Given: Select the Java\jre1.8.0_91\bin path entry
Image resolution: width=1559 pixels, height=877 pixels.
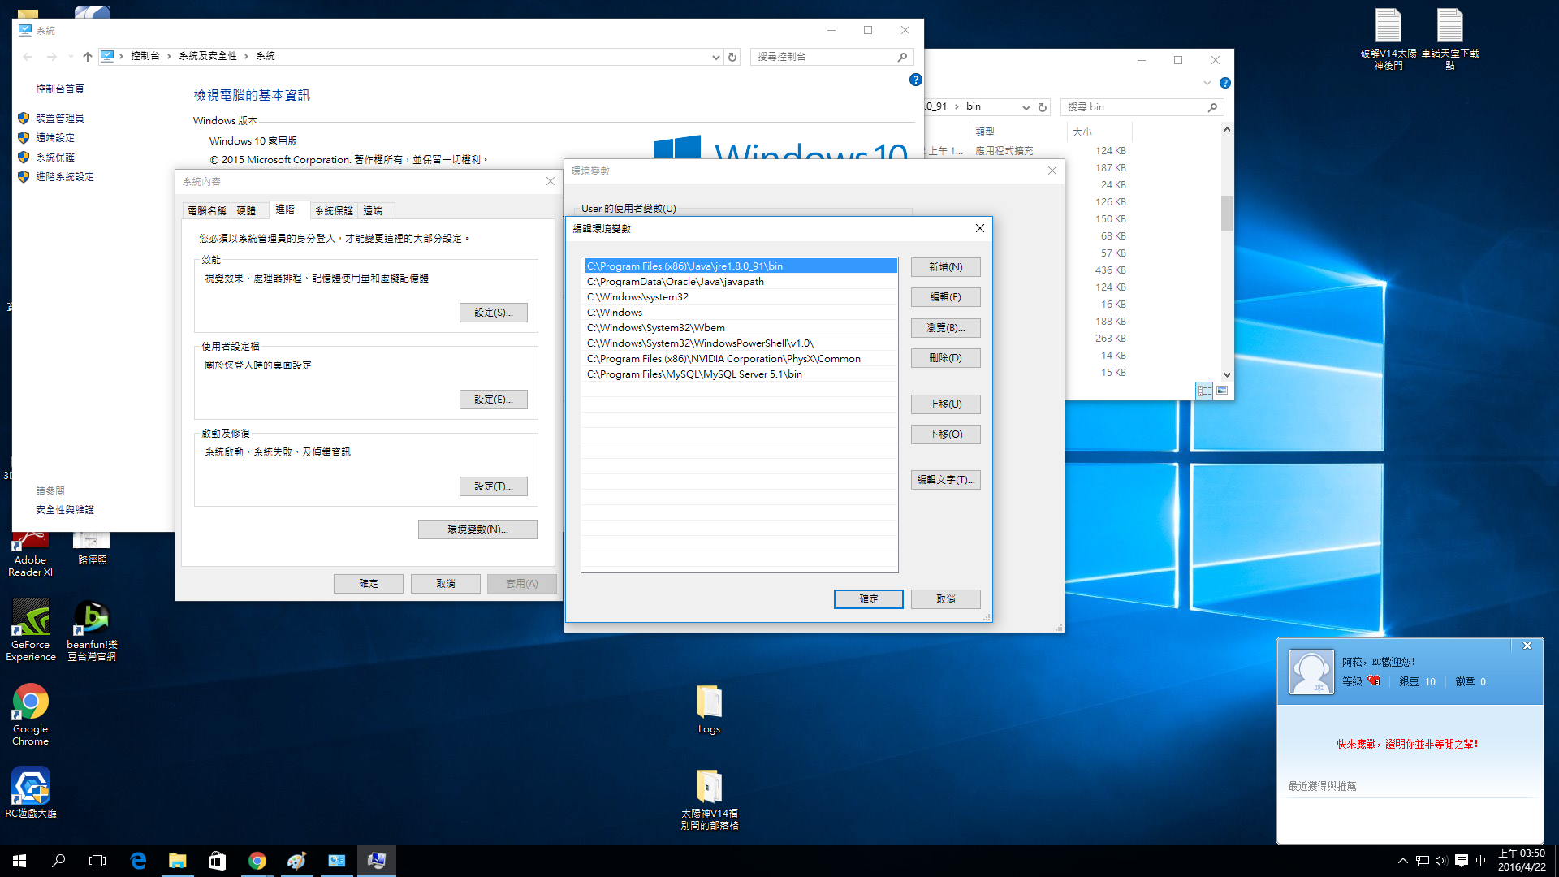Looking at the screenshot, I should [740, 266].
